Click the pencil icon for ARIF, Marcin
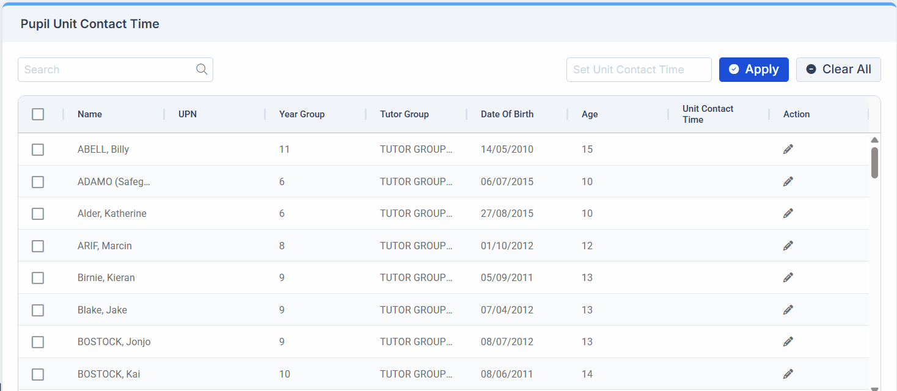897x391 pixels. pyautogui.click(x=788, y=246)
